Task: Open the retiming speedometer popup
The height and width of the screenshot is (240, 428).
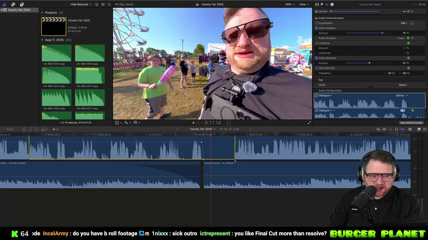Action: click(x=136, y=123)
